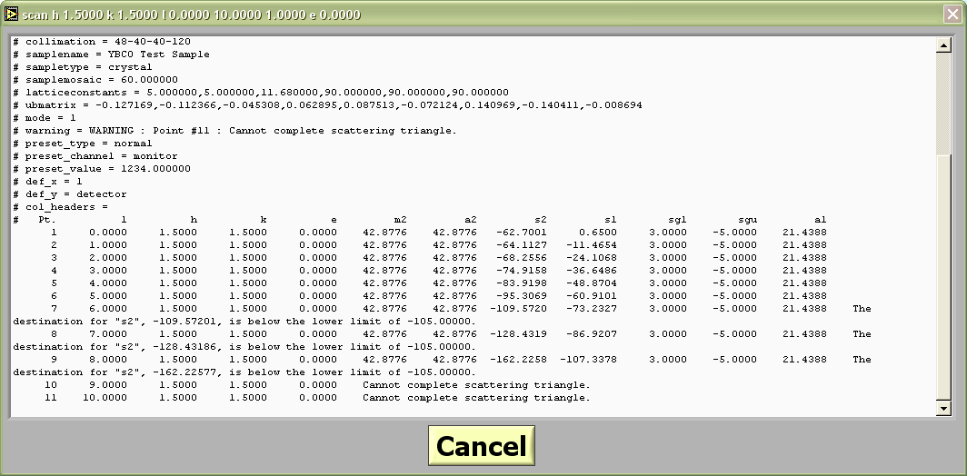Click the scrollbar down arrow
This screenshot has height=476, width=967.
click(x=942, y=409)
